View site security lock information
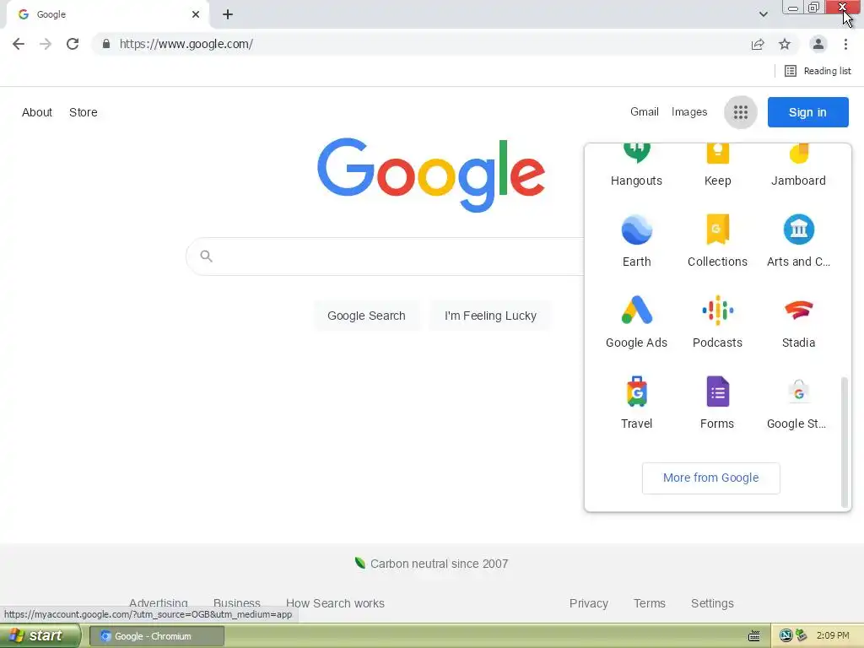Image resolution: width=864 pixels, height=648 pixels. (106, 44)
